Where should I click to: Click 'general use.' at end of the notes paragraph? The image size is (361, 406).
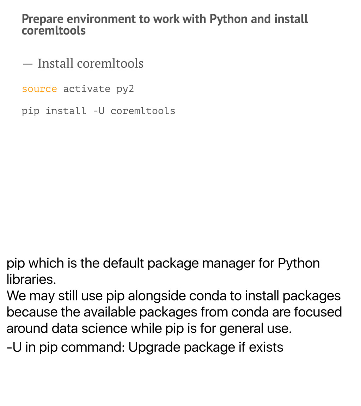tap(255, 329)
